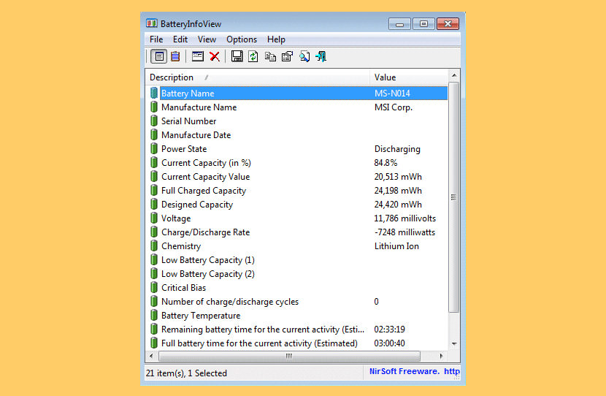
Task: Click the vertical scrollbar down arrow
Action: 454,343
